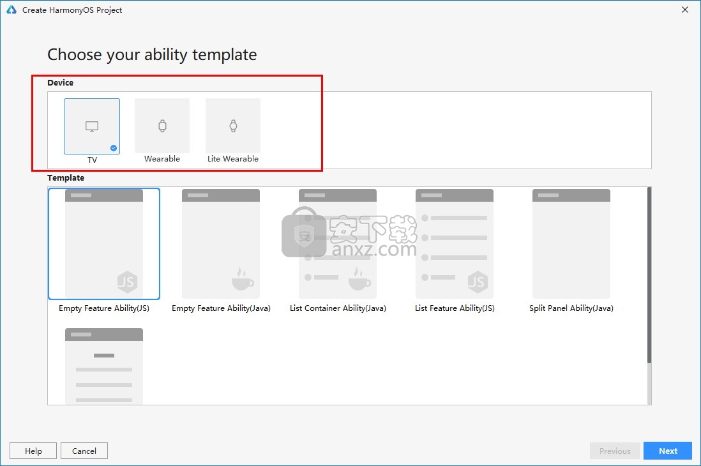Select the Lite Wearable device icon
The image size is (701, 466).
[233, 126]
